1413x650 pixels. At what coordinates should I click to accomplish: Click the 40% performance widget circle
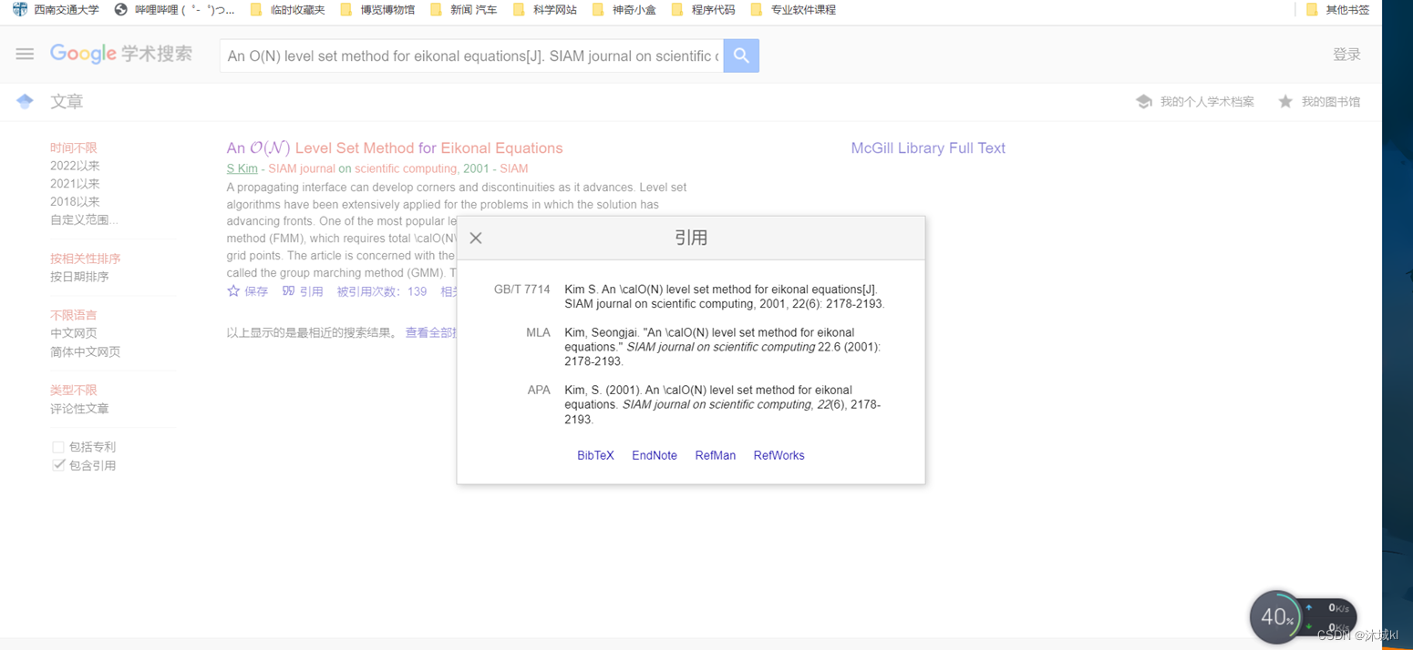(1275, 617)
